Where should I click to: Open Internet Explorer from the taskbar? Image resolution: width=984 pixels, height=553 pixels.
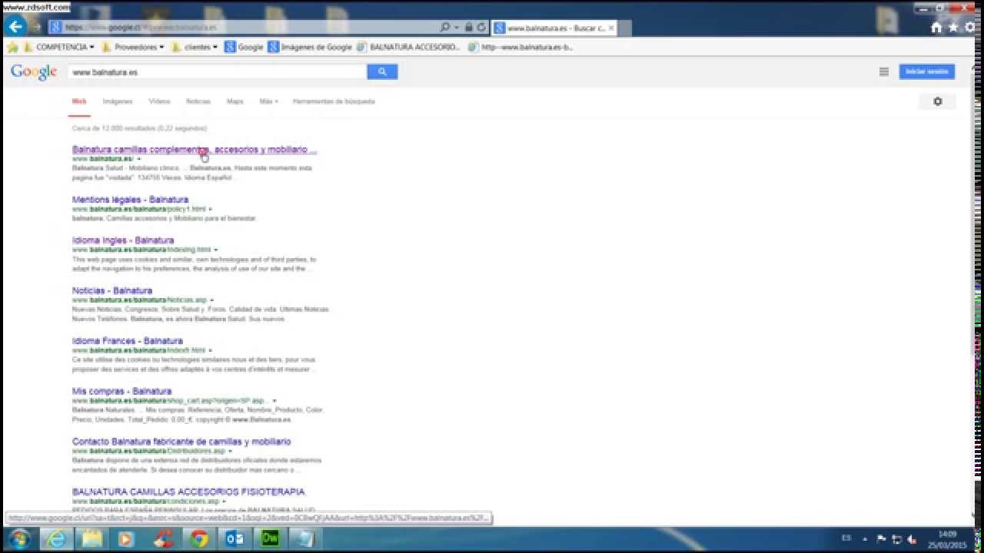(x=57, y=539)
